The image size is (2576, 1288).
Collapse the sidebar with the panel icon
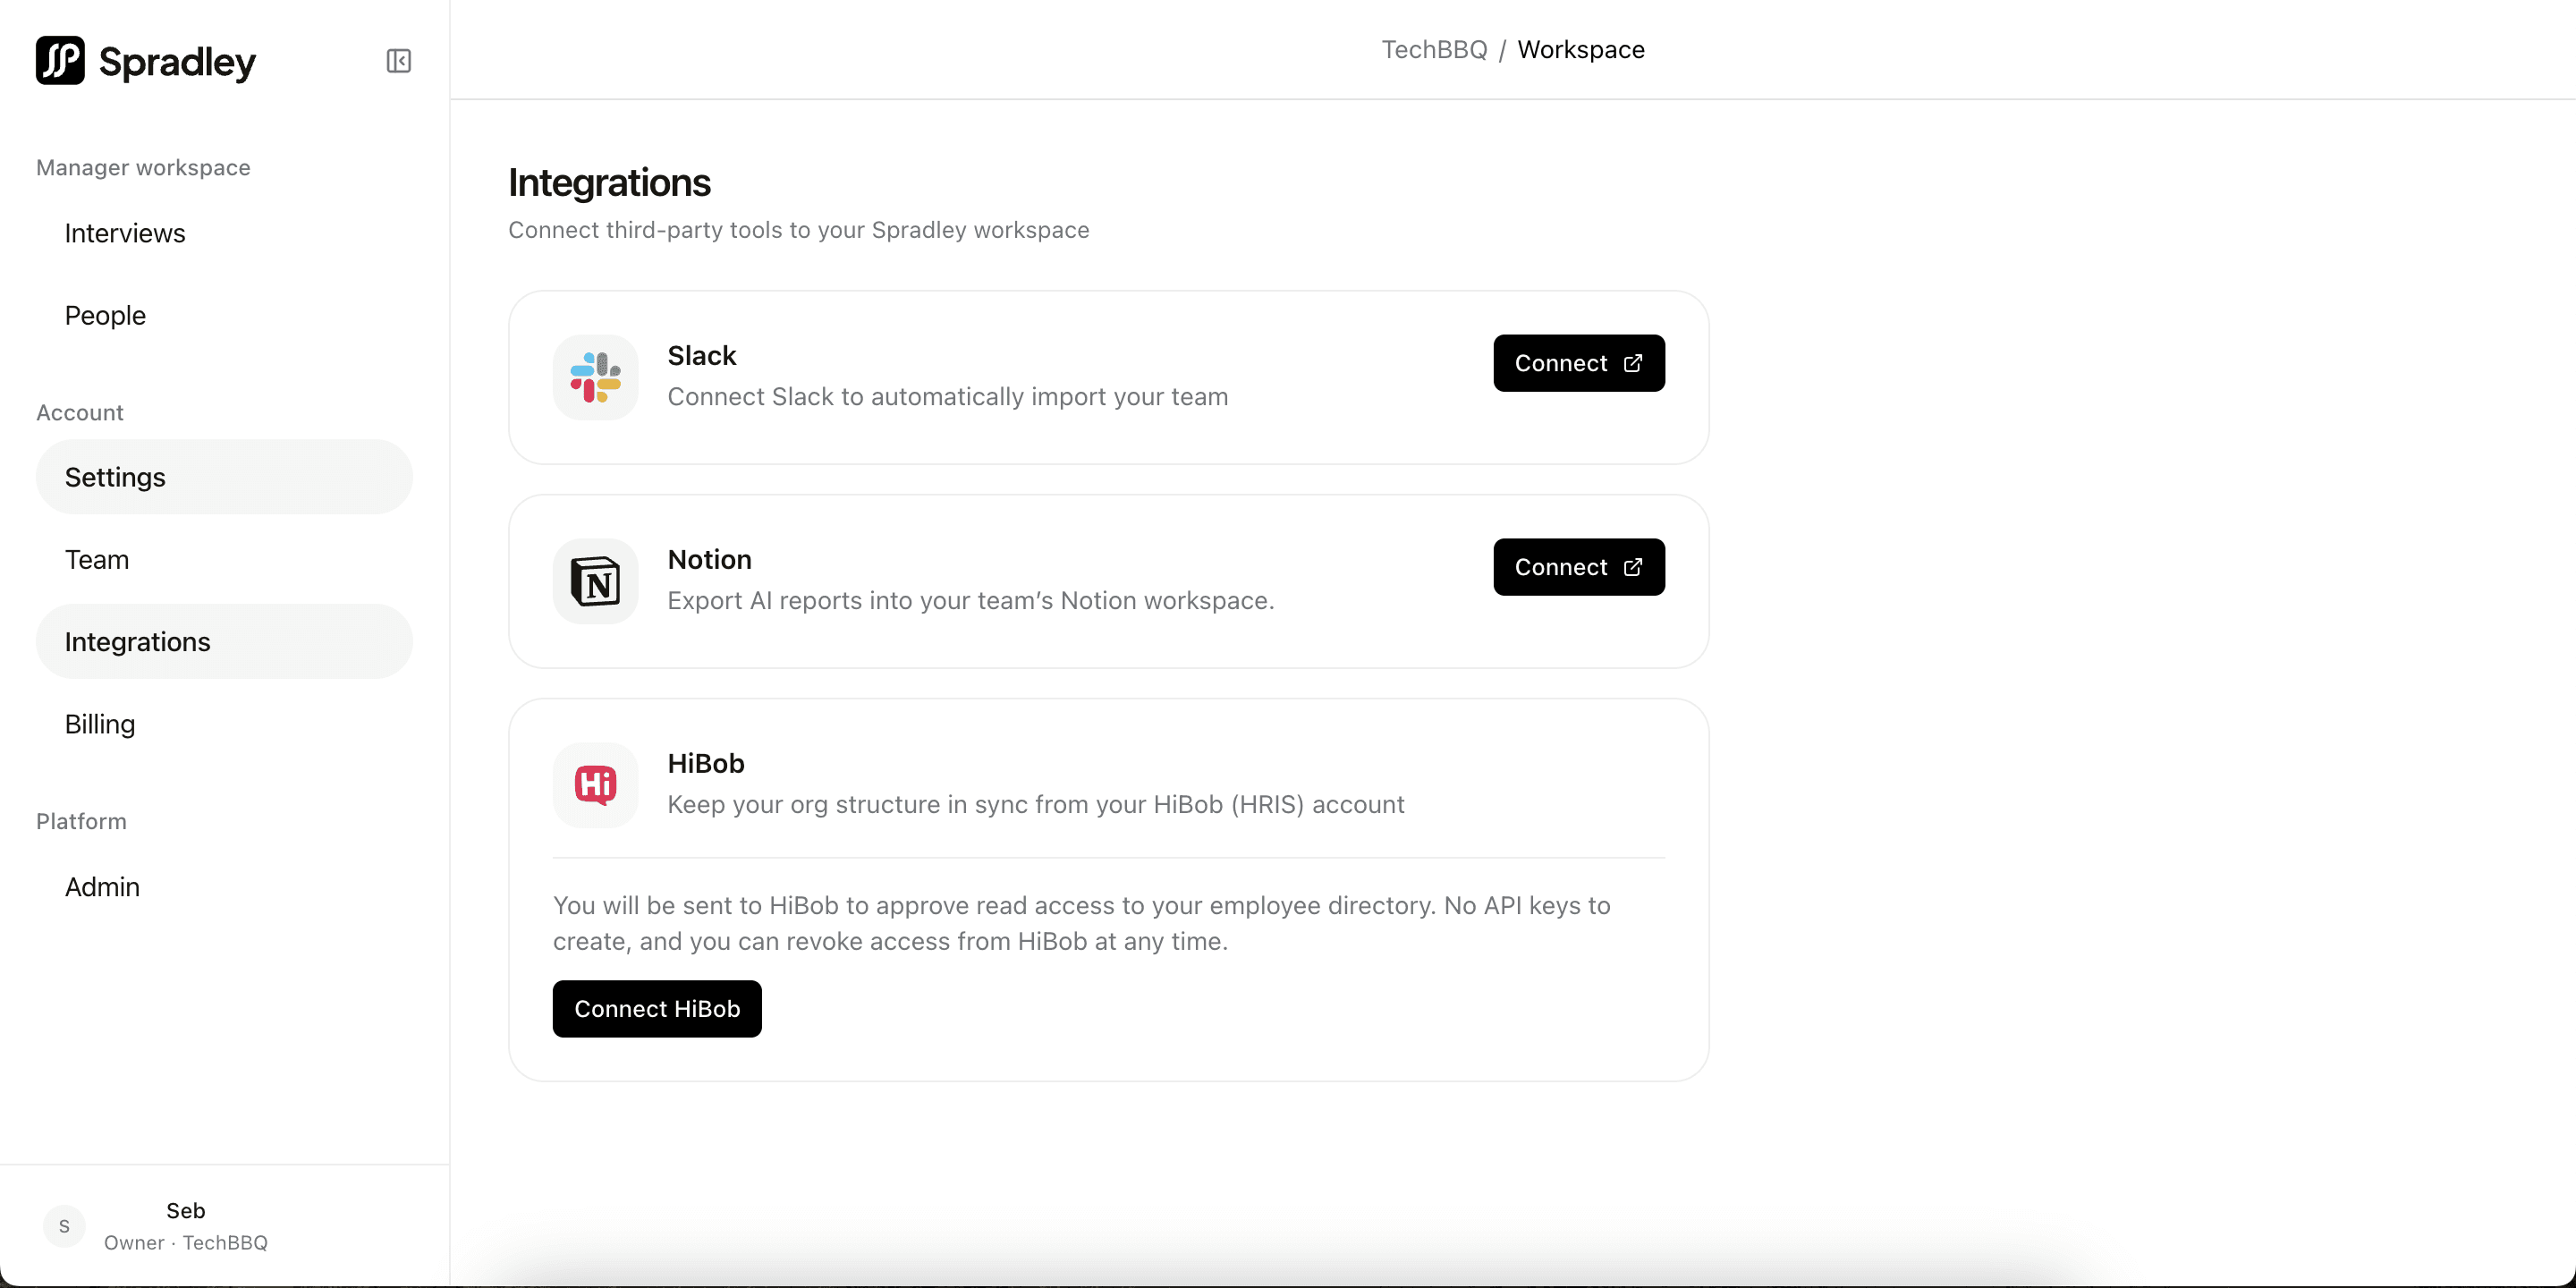(398, 61)
